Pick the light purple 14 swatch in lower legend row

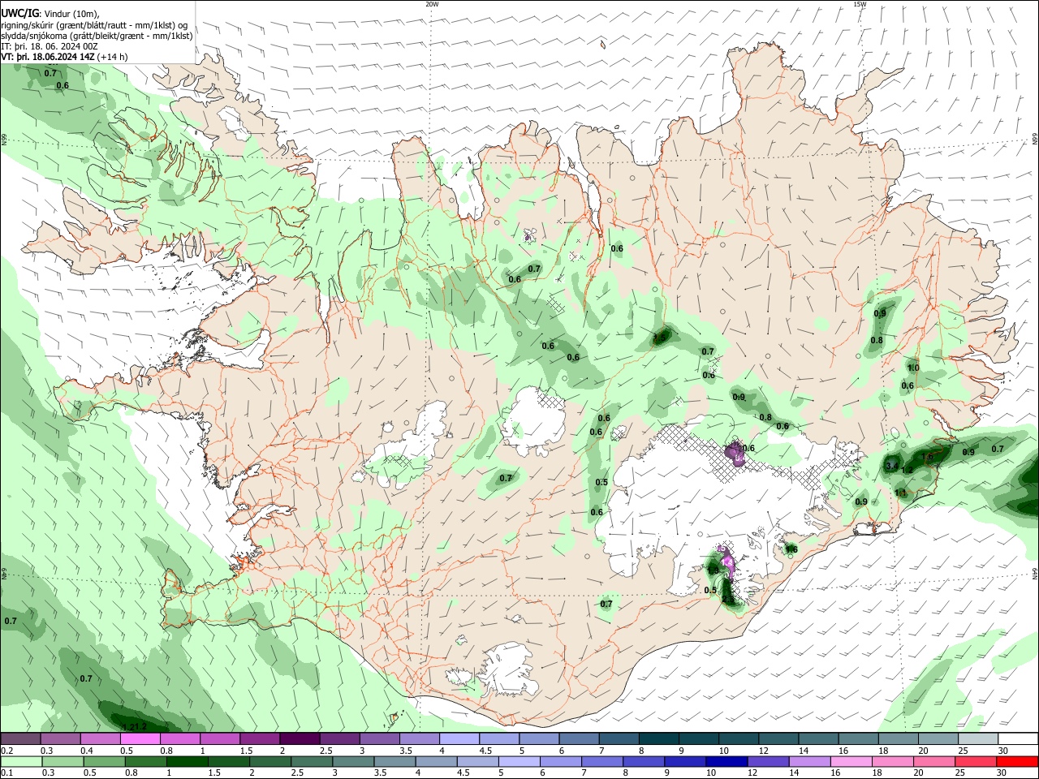pos(811,762)
